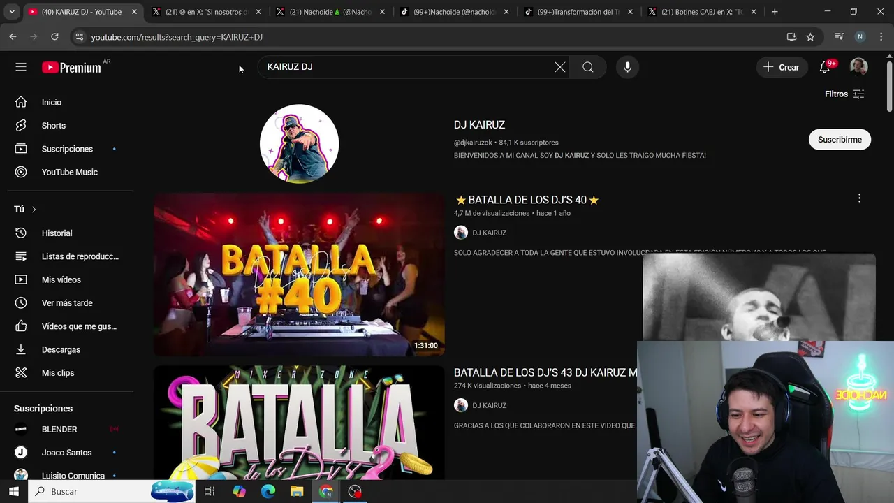894x503 pixels.
Task: Open the Windows Start menu
Action: (x=13, y=492)
